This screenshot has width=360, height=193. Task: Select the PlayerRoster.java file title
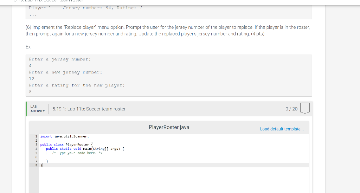[169, 127]
